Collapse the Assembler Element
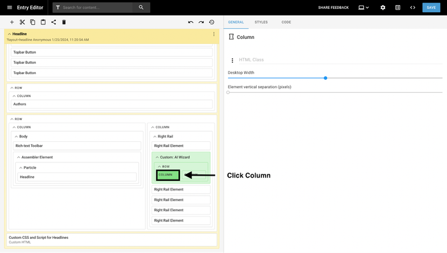The height and width of the screenshot is (253, 447). [19, 157]
